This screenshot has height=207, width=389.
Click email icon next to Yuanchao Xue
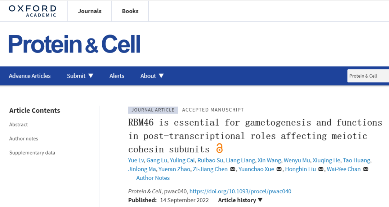click(x=279, y=169)
